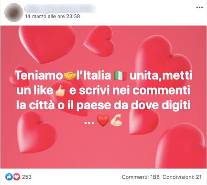The width and height of the screenshot is (207, 185).
Task: Click the handshake emoji in the post
Action: click(x=70, y=76)
